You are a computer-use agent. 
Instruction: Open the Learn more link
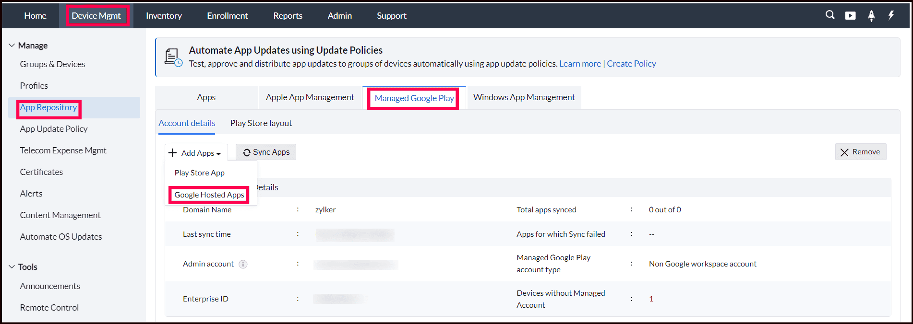(x=580, y=64)
